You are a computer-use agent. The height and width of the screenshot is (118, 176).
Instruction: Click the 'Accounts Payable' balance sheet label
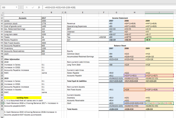[x=83, y=76]
